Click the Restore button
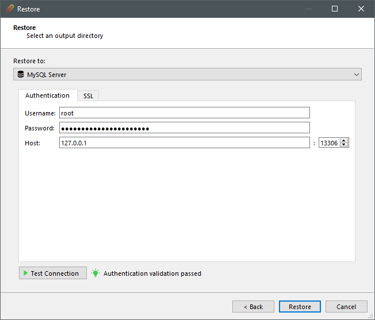The image size is (375, 320). pyautogui.click(x=300, y=307)
